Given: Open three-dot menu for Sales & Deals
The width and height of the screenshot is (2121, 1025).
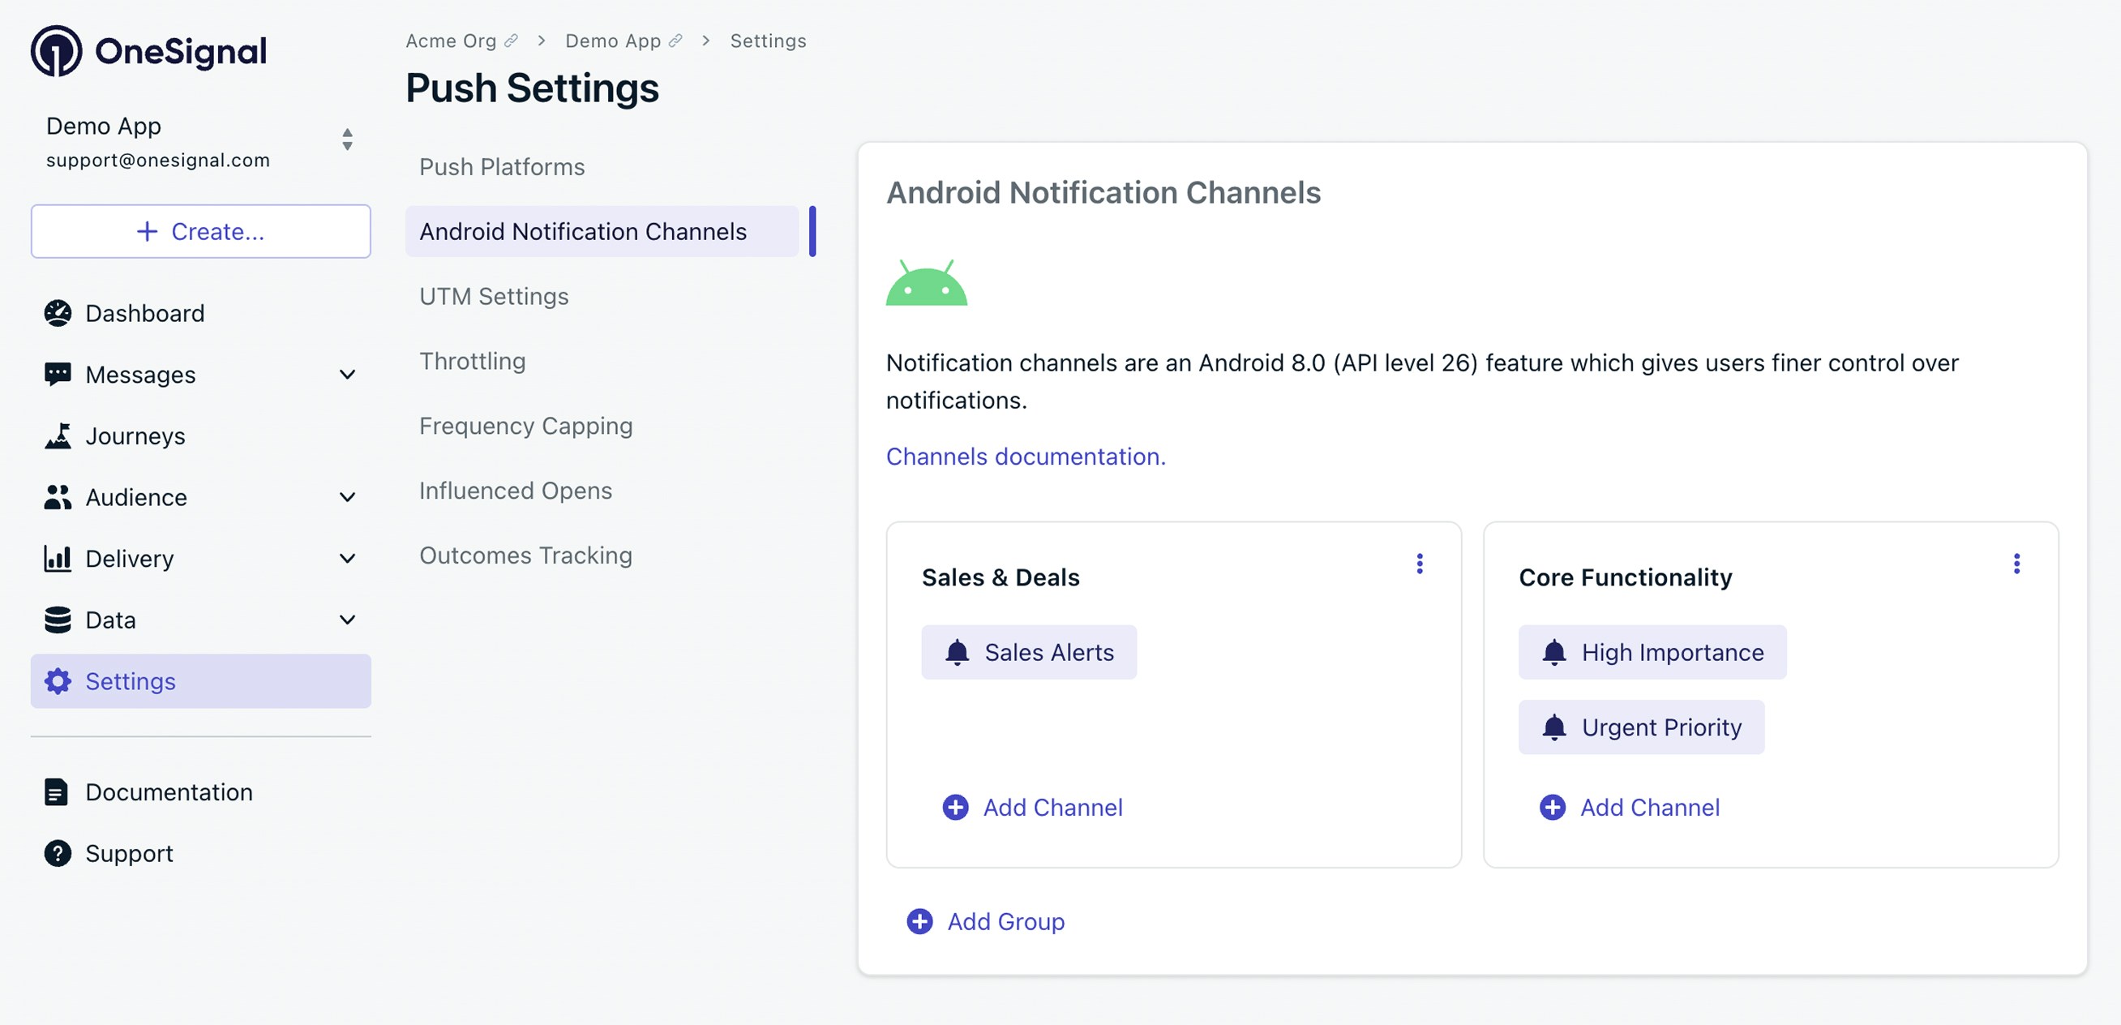Looking at the screenshot, I should [1419, 563].
